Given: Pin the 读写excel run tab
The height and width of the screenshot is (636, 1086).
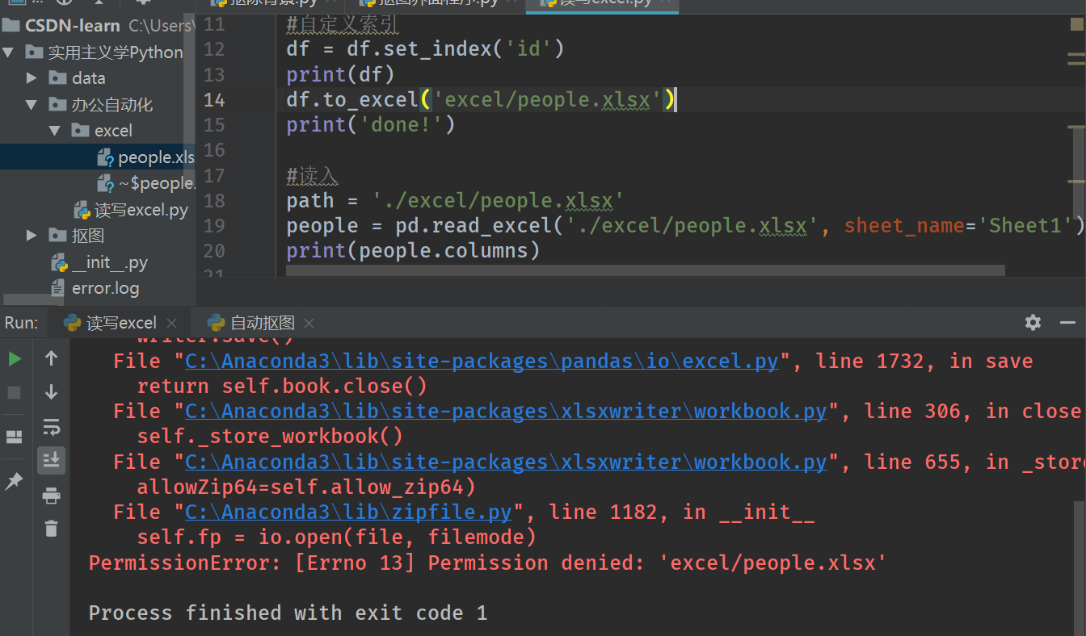Looking at the screenshot, I should pyautogui.click(x=13, y=481).
